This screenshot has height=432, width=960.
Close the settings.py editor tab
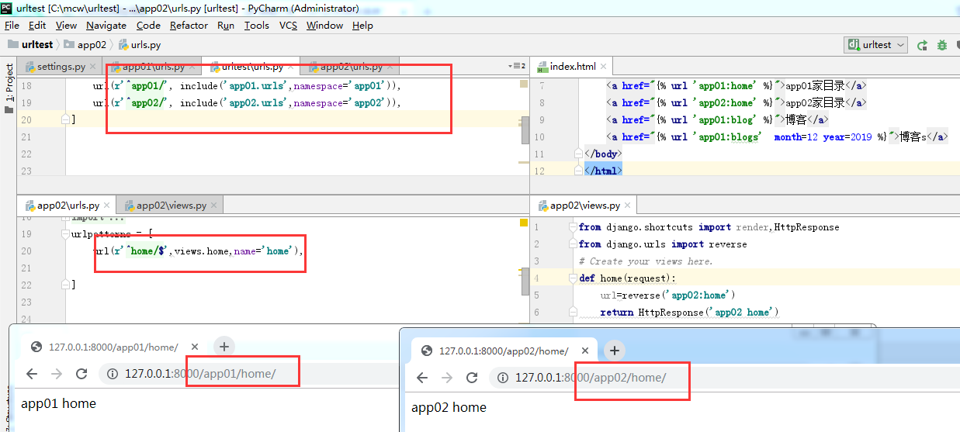click(93, 67)
